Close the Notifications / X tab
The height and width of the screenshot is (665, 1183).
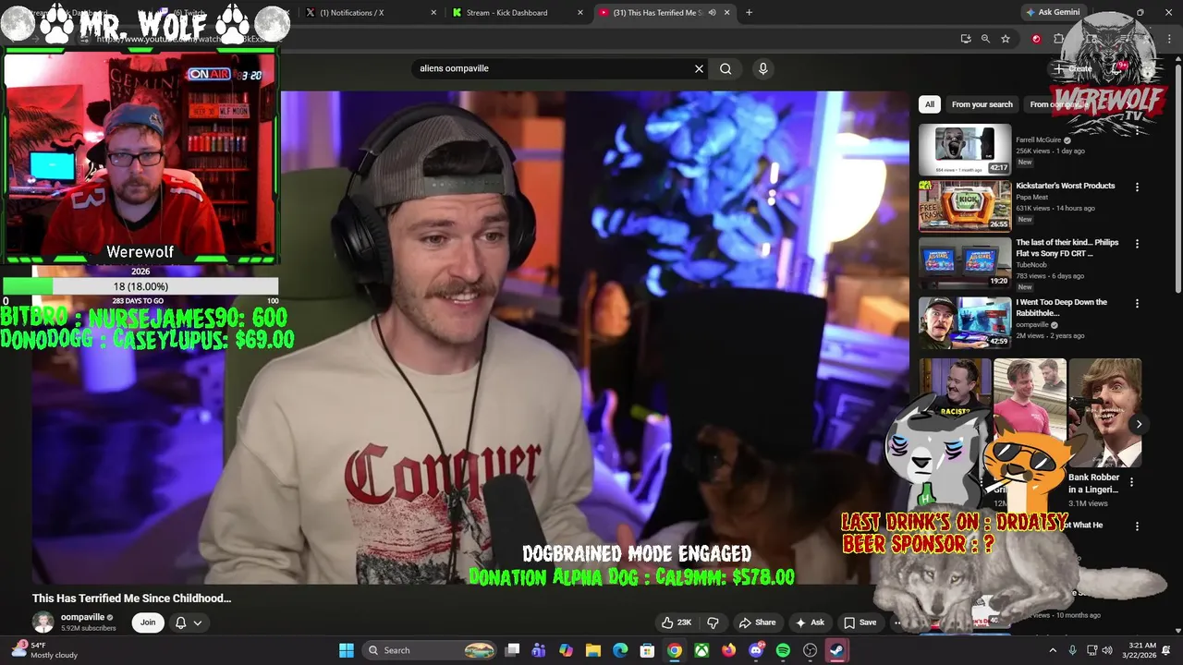coord(433,13)
